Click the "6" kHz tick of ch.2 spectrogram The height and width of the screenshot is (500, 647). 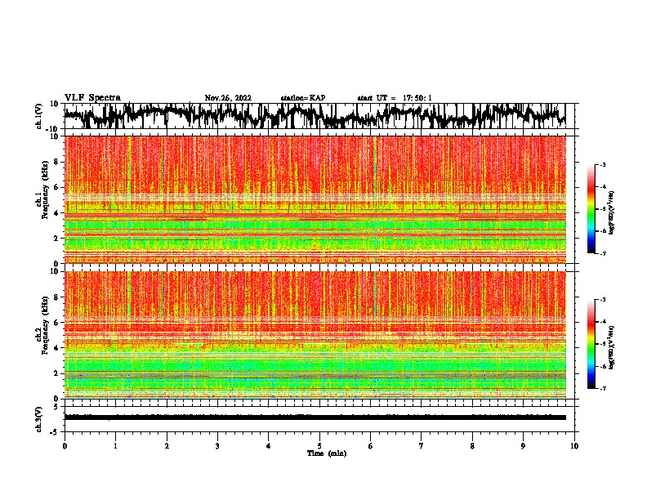click(56, 323)
